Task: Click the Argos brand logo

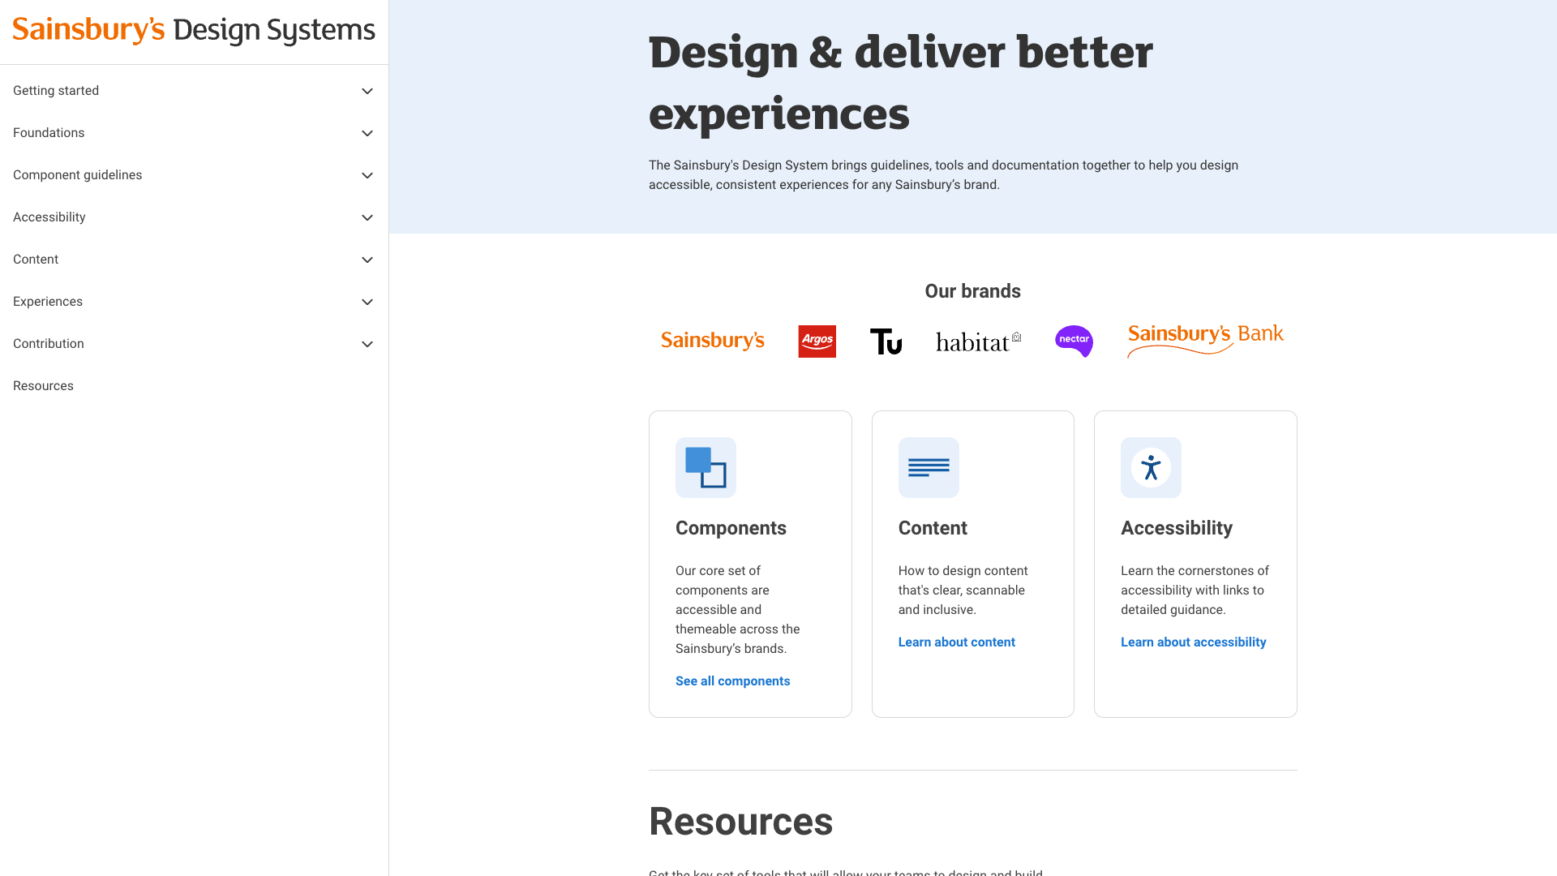Action: click(817, 341)
